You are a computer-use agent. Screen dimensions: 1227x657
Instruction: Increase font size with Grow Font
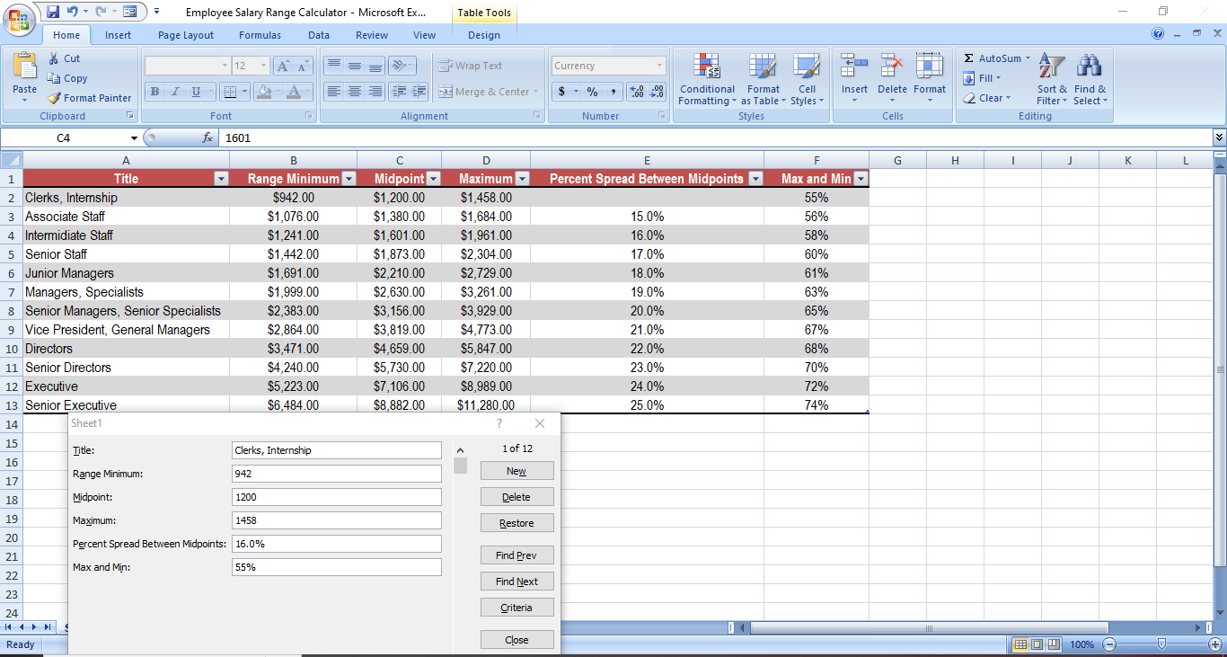(x=283, y=66)
